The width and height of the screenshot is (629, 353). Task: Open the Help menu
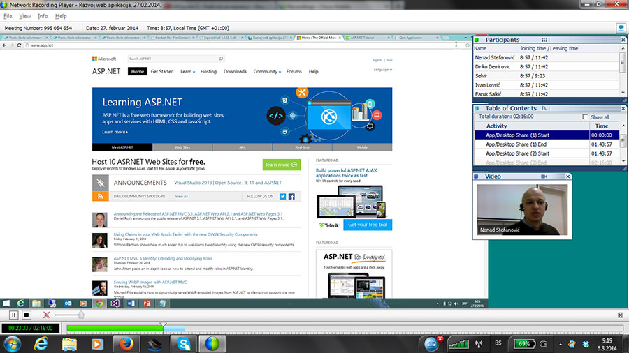click(x=61, y=16)
